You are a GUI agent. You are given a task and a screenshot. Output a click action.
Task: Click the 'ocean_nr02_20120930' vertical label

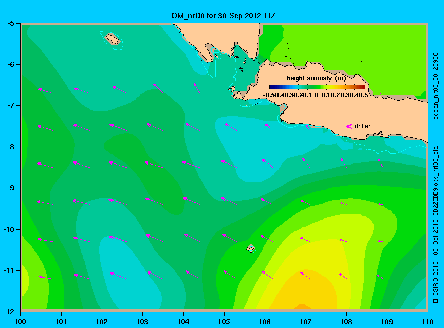[436, 86]
